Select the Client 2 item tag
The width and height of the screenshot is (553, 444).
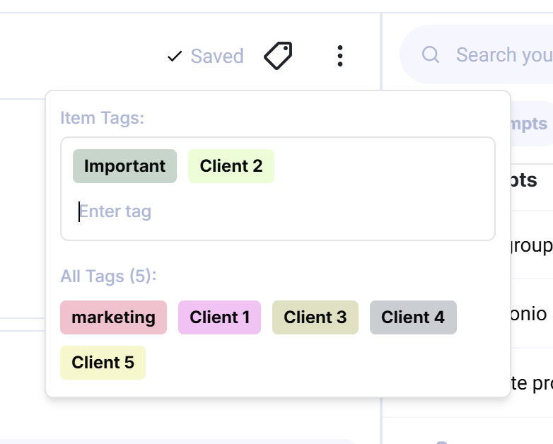pos(231,166)
